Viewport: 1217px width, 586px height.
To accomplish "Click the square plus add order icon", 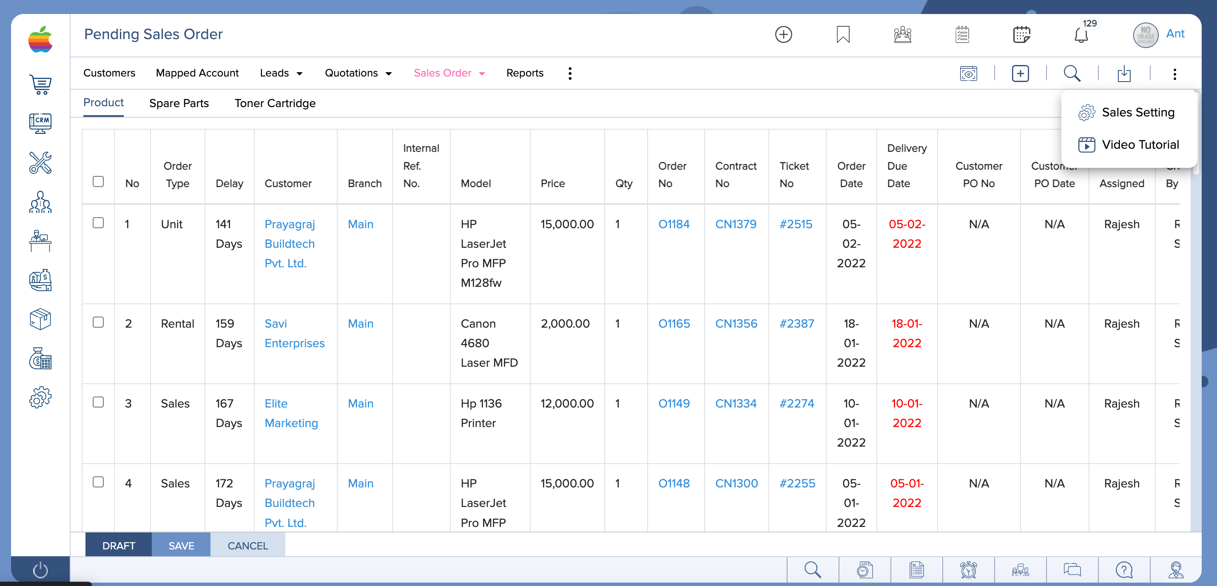I will 1021,74.
